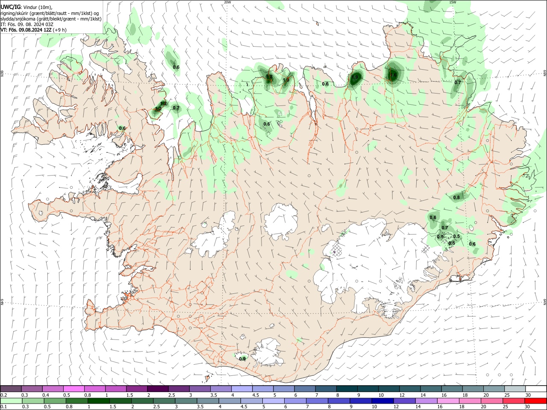Pick upper legend swatch between 14 and 16
This screenshot has width=547, height=410.
click(x=431, y=389)
